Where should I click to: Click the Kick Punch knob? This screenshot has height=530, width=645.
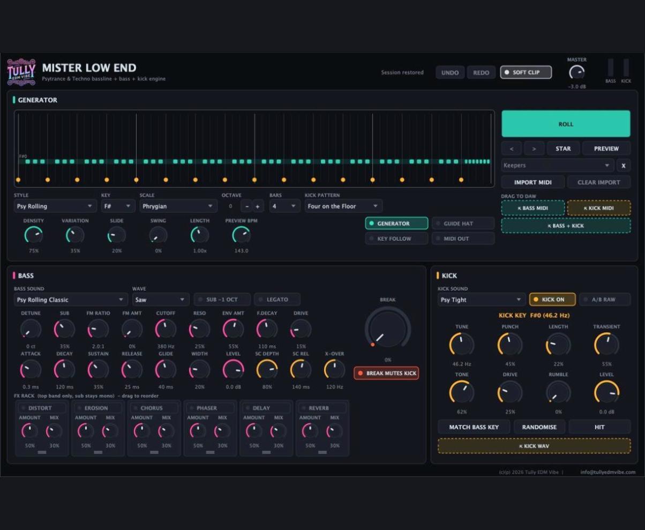coord(509,344)
